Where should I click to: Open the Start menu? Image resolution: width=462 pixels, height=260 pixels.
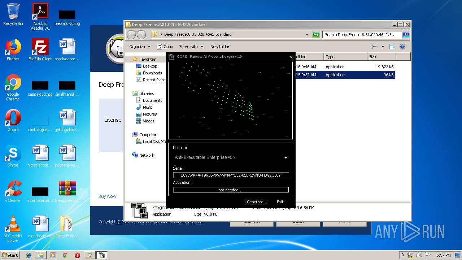tap(10, 255)
